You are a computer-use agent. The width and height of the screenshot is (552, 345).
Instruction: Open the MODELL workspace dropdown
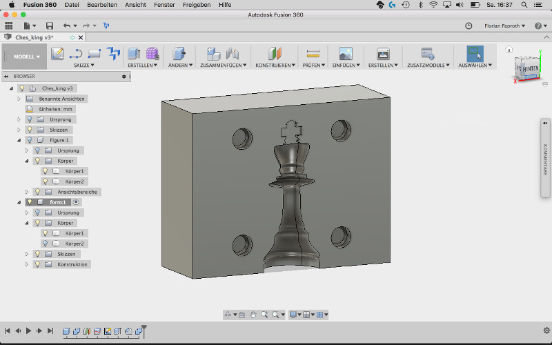click(27, 57)
